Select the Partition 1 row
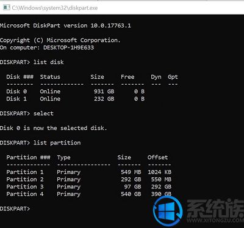This screenshot has height=228, width=244. pyautogui.click(x=89, y=172)
